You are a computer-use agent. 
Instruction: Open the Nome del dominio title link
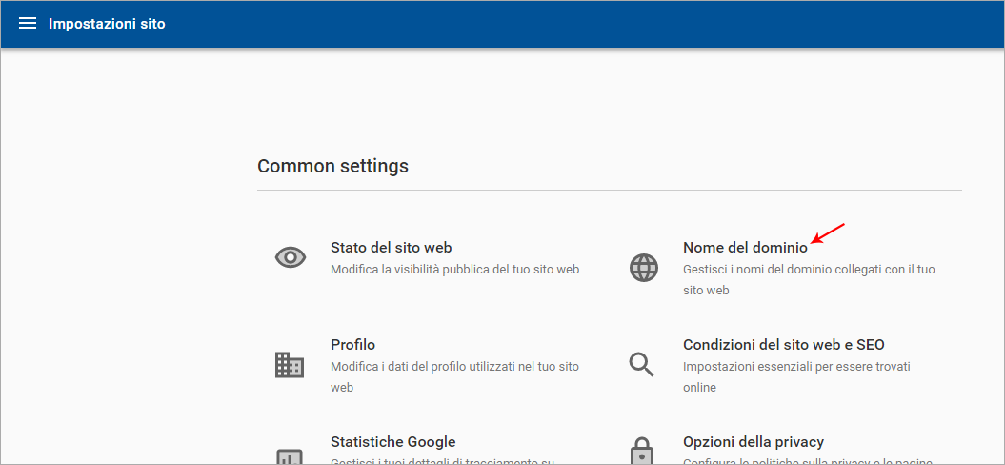[745, 248]
